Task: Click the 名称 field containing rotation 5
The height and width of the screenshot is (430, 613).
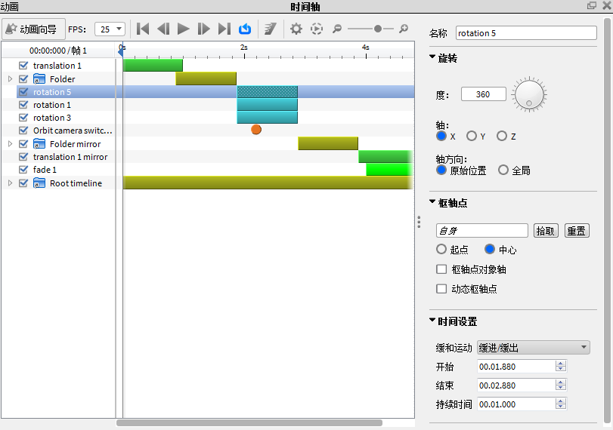Action: [x=526, y=33]
